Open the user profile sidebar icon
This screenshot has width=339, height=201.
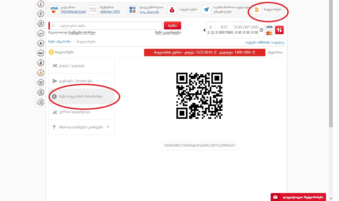[41, 63]
